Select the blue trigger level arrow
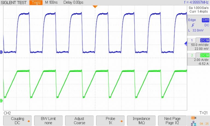Screen dimensions: 210x126 pos(186,43)
